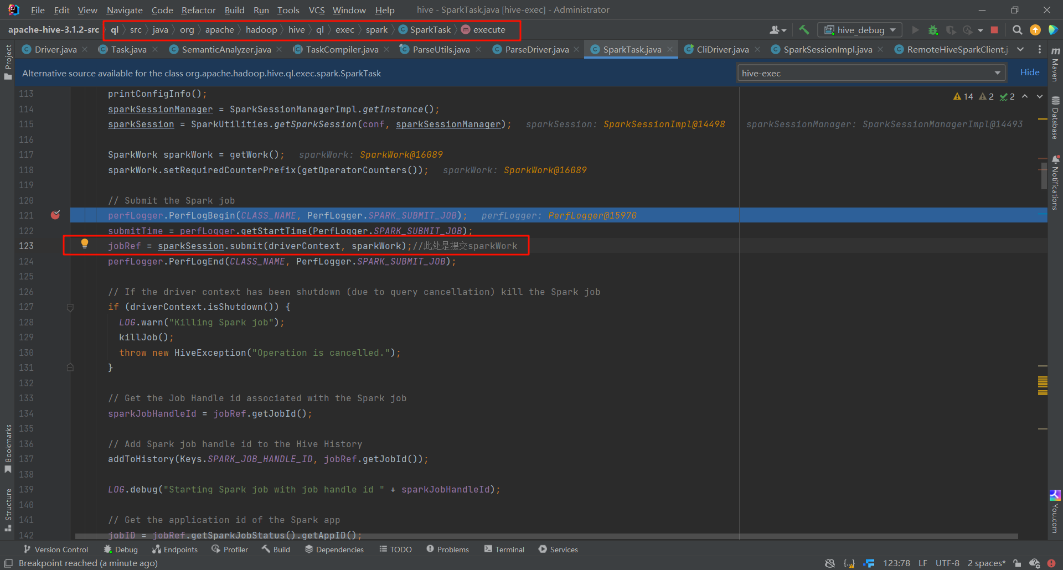The width and height of the screenshot is (1063, 570).
Task: Open the dropdown arrow beside the Profile icon
Action: [x=981, y=30]
